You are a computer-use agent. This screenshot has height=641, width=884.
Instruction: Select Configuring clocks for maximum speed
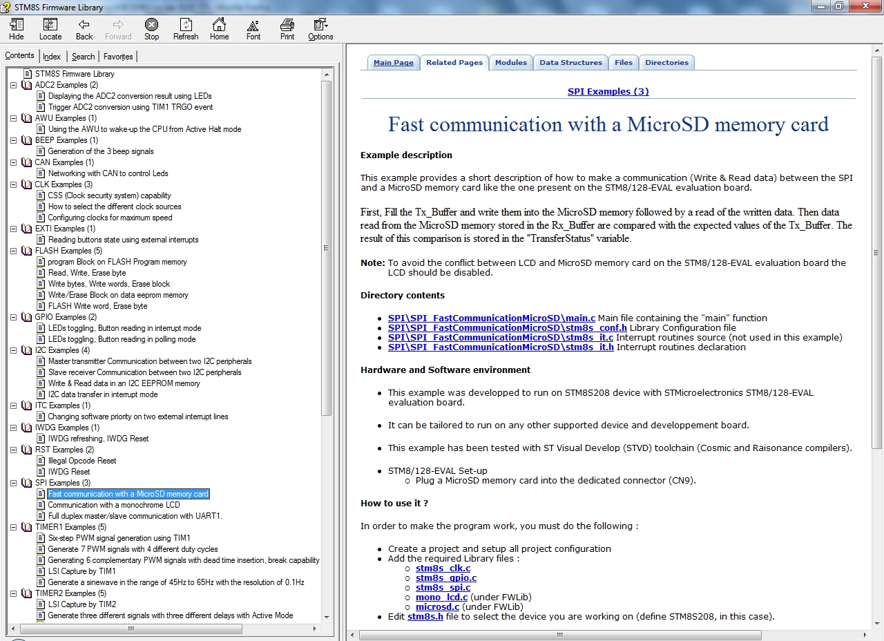point(110,218)
